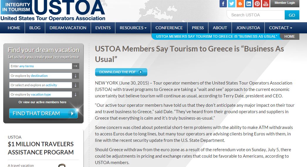Open the YouTube icon
The height and width of the screenshot is (167, 307).
[x=266, y=4]
